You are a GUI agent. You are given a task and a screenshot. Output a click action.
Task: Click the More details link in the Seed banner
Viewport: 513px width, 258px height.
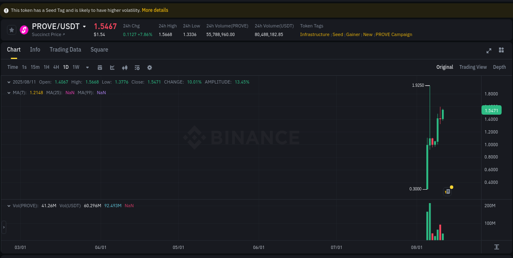155,10
